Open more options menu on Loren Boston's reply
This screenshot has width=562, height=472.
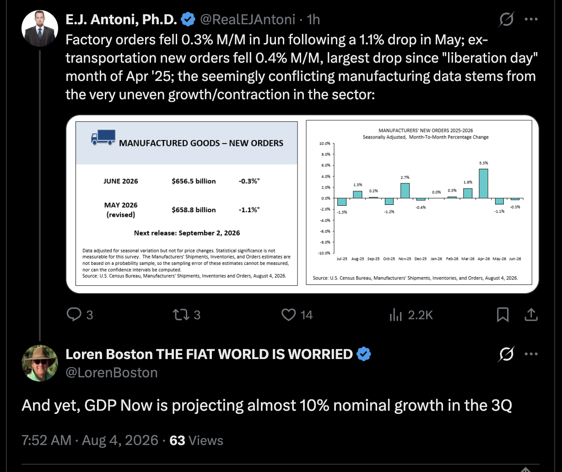coord(531,354)
